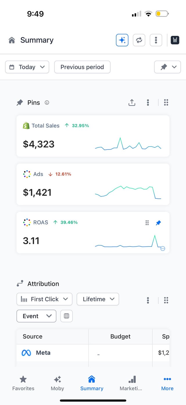Viewport: 186px width, 405px height.
Task: Open the More tab
Action: point(167,383)
